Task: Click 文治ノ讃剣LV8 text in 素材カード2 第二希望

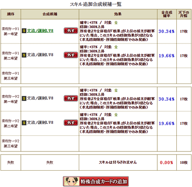Action: click(x=40, y=123)
